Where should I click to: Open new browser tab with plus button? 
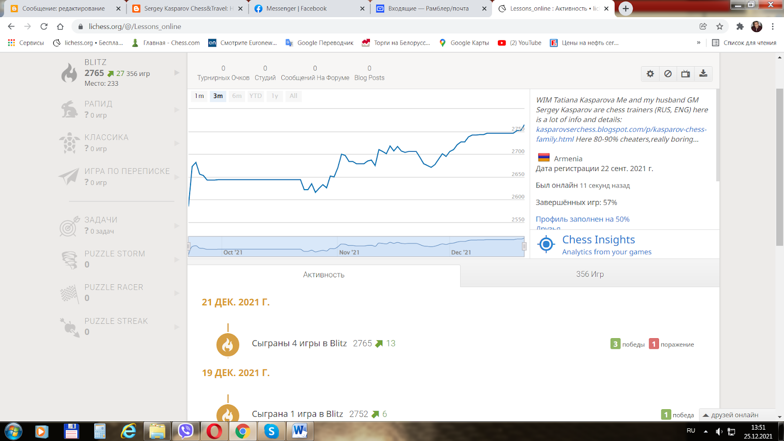tap(626, 9)
